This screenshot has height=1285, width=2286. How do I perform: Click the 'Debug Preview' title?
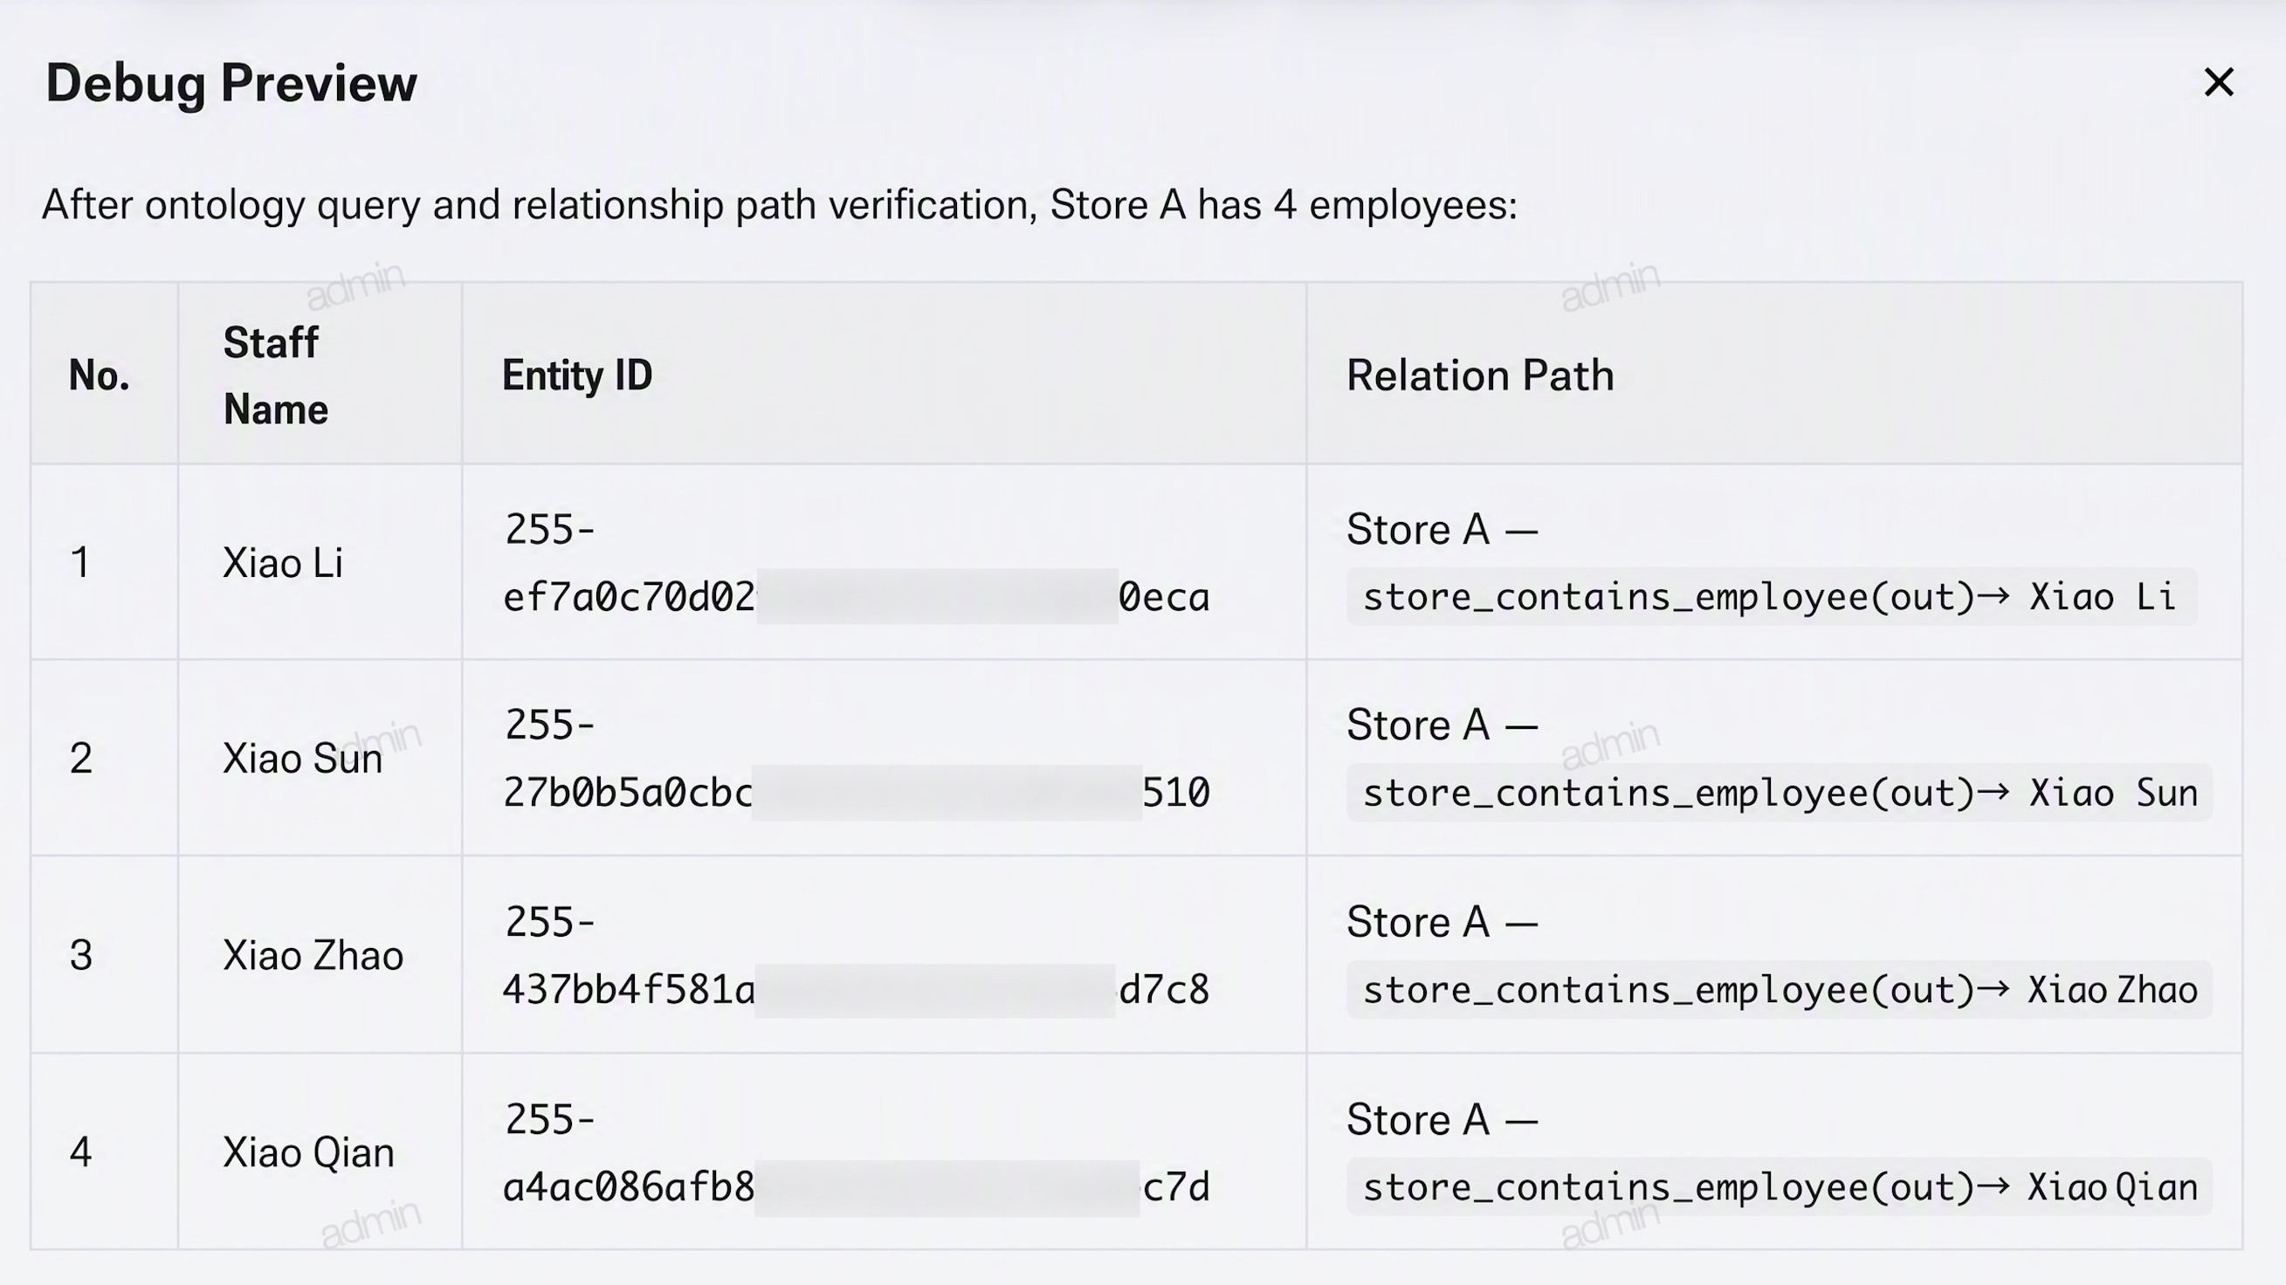coord(231,84)
